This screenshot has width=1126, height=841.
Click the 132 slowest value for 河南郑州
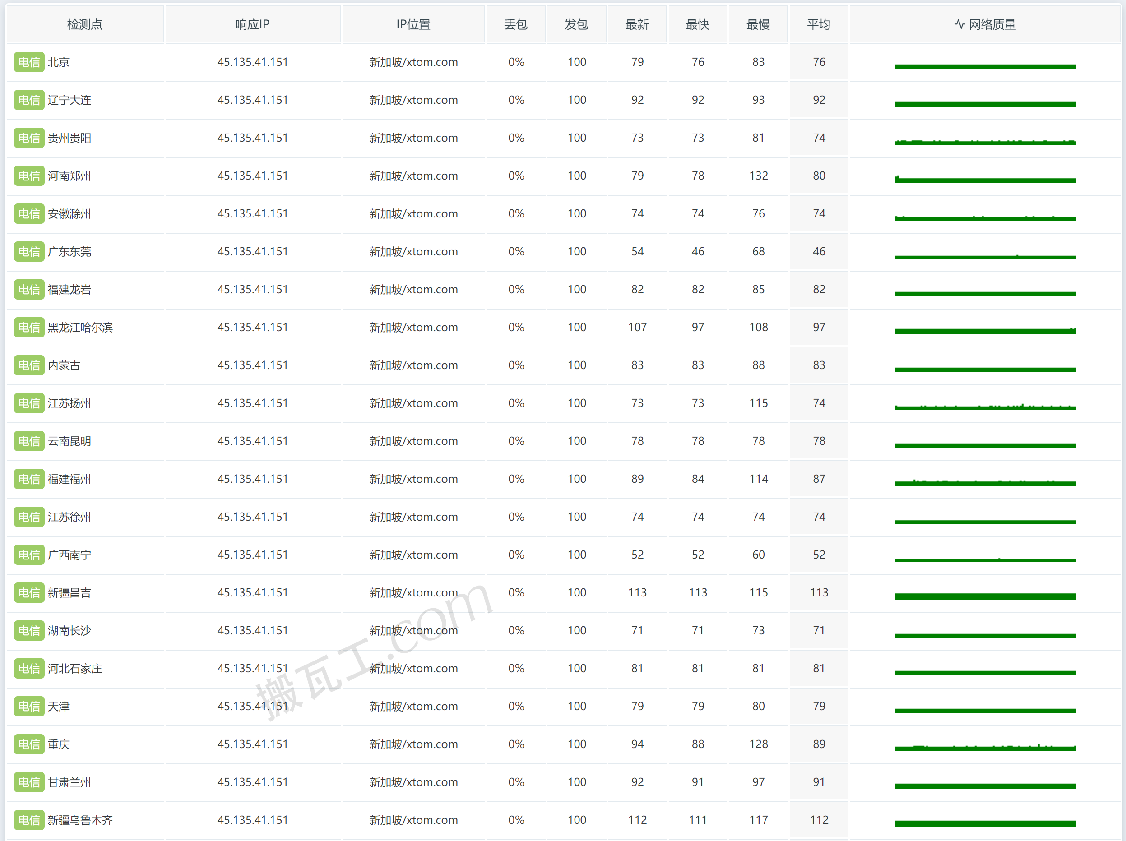point(758,176)
